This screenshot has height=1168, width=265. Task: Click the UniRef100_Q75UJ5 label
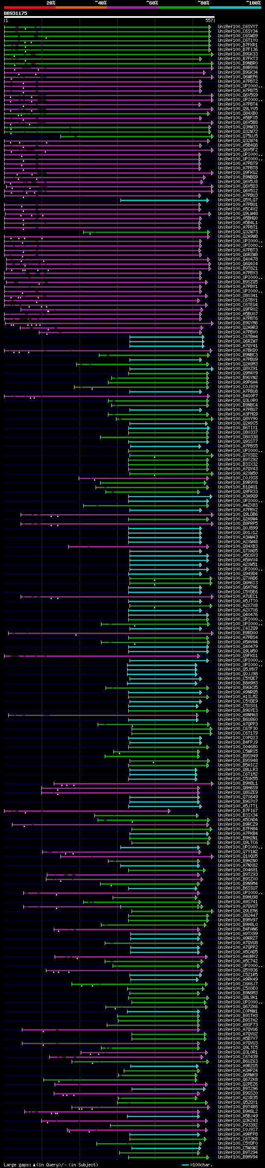click(237, 136)
